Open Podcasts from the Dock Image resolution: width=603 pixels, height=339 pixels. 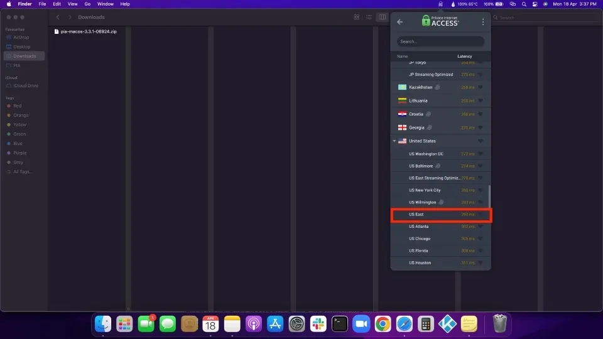coord(253,324)
